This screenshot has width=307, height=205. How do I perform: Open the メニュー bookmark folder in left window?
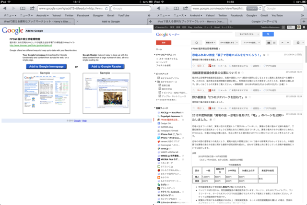click(x=10, y=15)
